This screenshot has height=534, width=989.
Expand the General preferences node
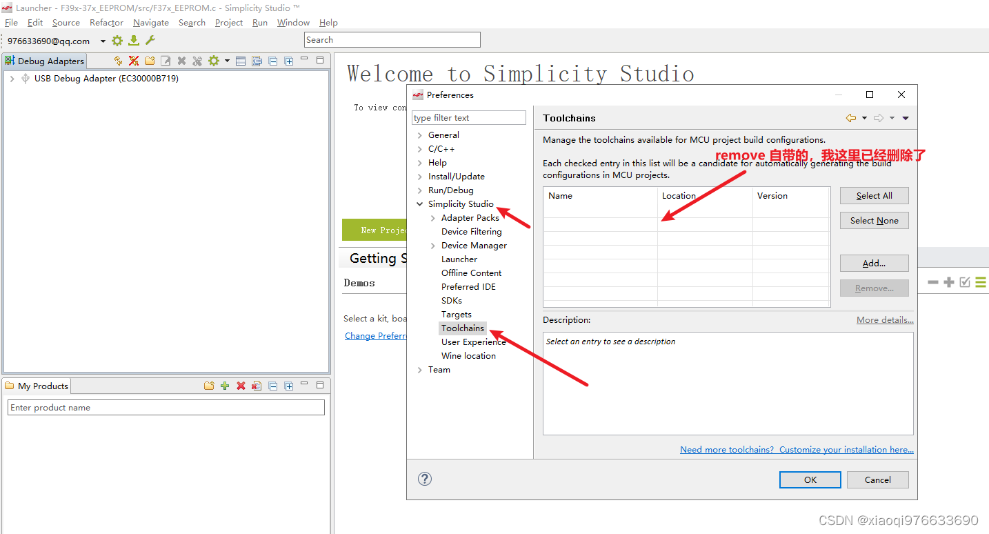click(420, 135)
